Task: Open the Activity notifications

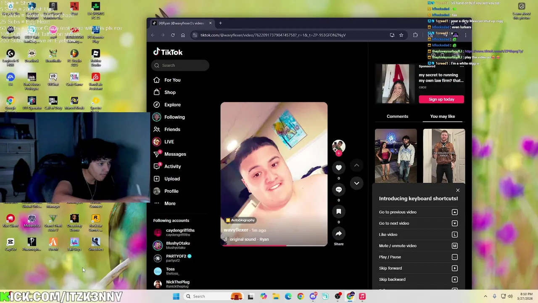Action: (167, 167)
